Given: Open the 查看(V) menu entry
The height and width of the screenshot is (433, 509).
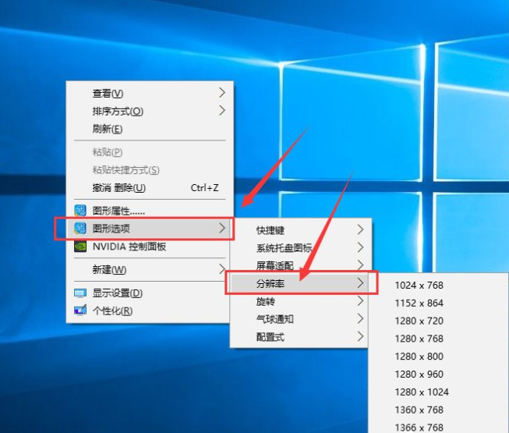Looking at the screenshot, I should pos(150,93).
